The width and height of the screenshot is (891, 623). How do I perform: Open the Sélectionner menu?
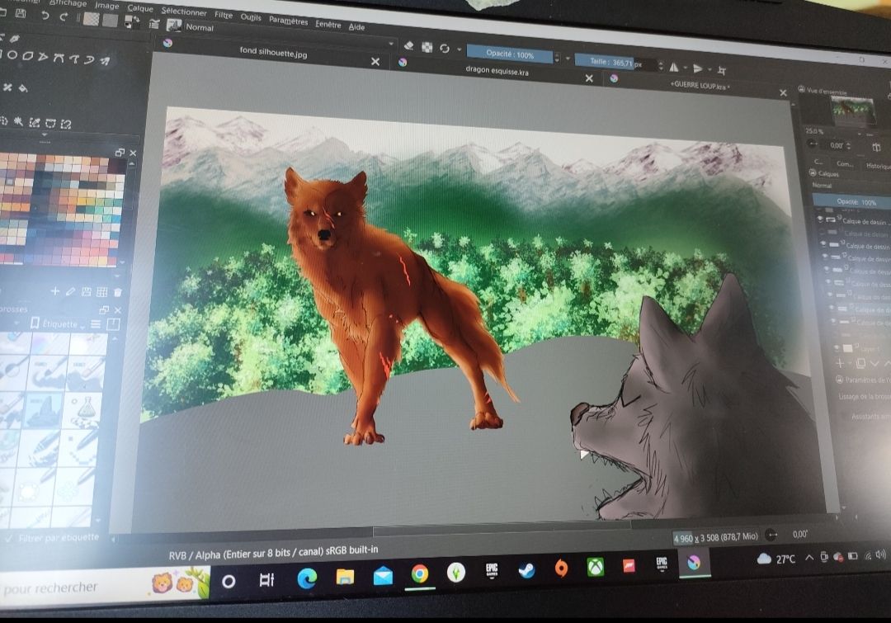(x=183, y=12)
